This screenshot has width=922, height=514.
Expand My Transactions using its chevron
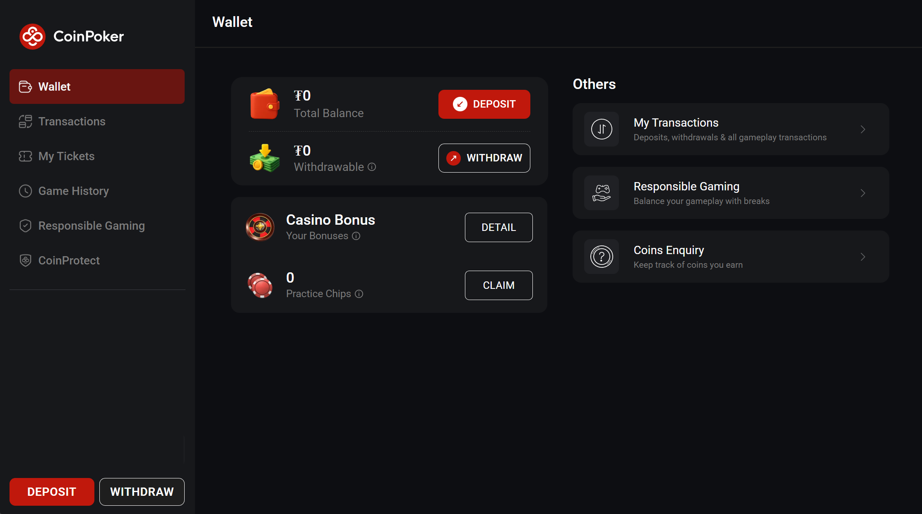863,129
